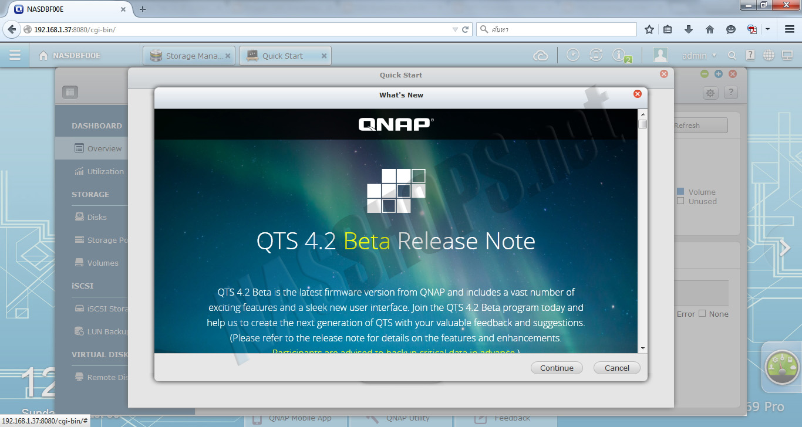Image resolution: width=802 pixels, height=427 pixels.
Task: Click Refresh button in Storage Manager
Action: point(700,125)
